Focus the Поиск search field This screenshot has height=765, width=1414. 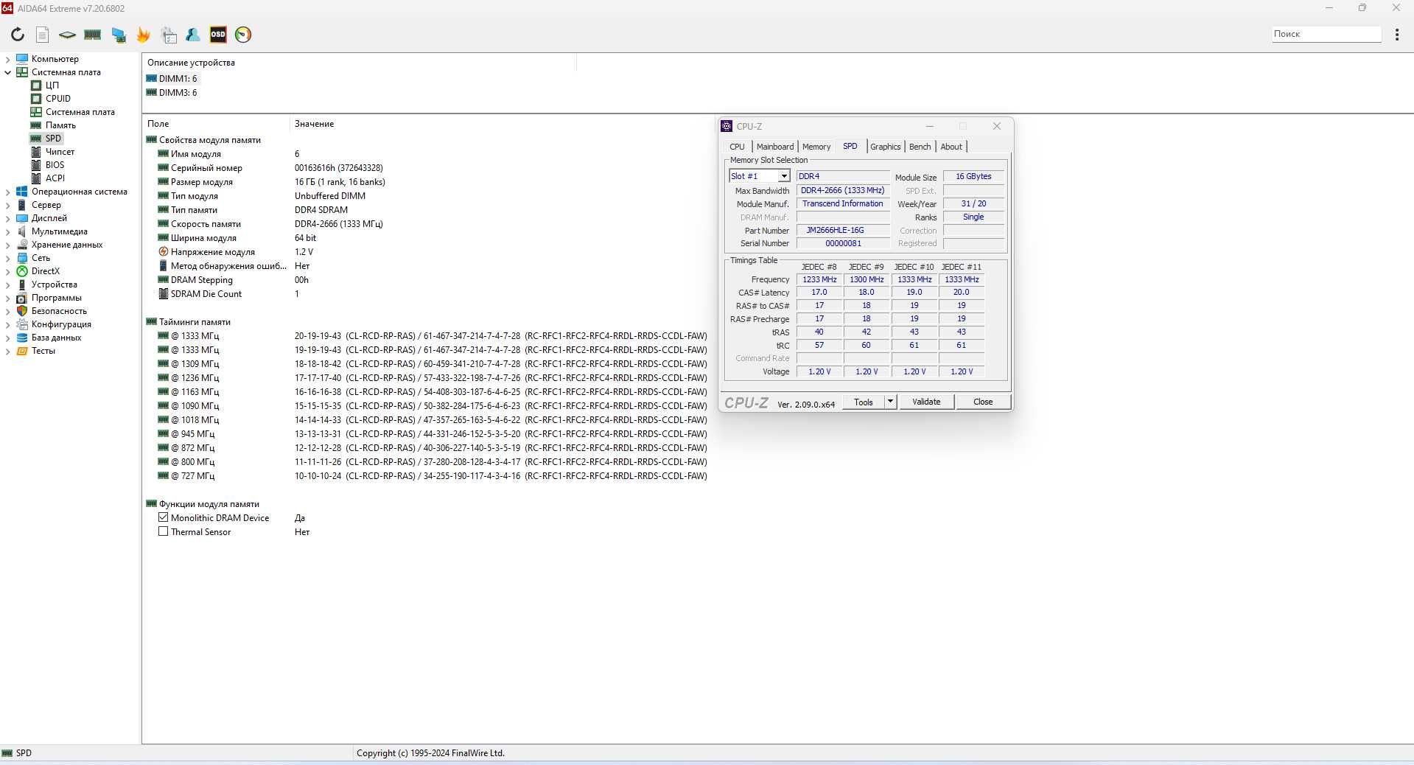[1326, 34]
